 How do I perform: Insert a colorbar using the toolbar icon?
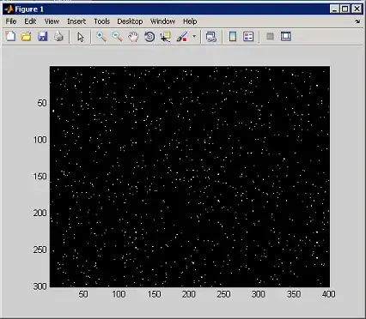point(233,37)
